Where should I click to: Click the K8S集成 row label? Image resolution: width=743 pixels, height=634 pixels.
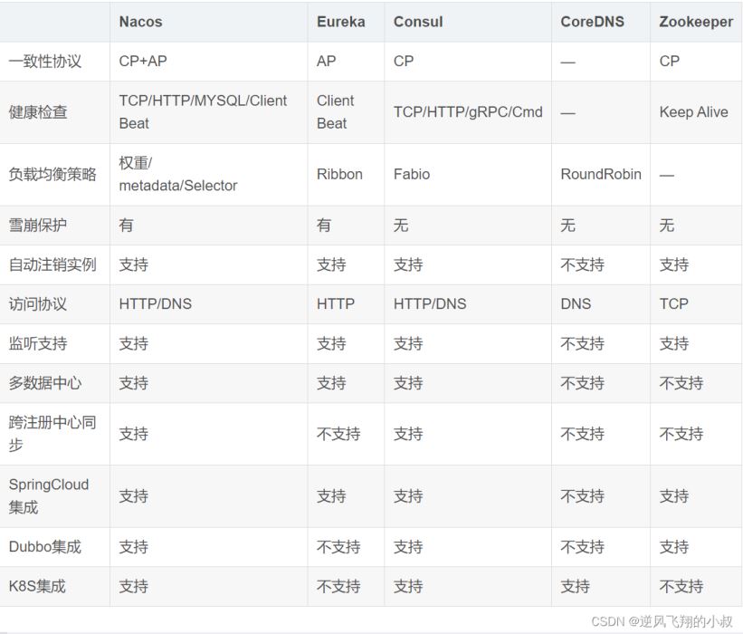[38, 587]
